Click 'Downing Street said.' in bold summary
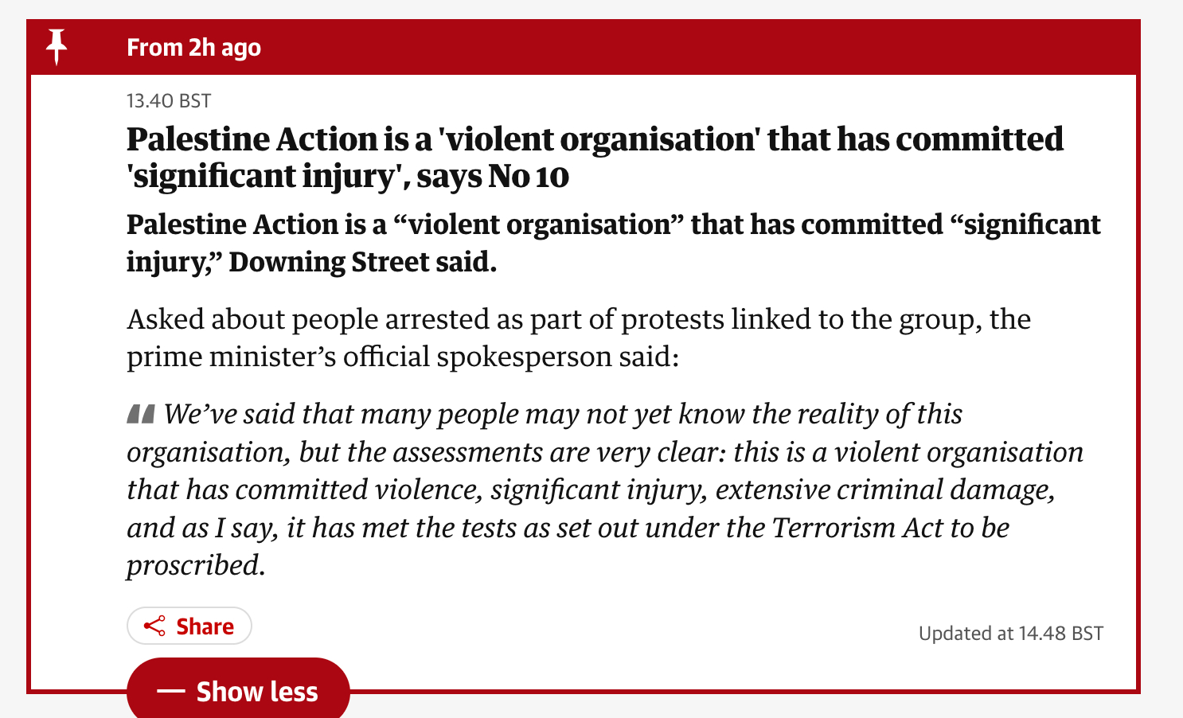 coord(362,262)
